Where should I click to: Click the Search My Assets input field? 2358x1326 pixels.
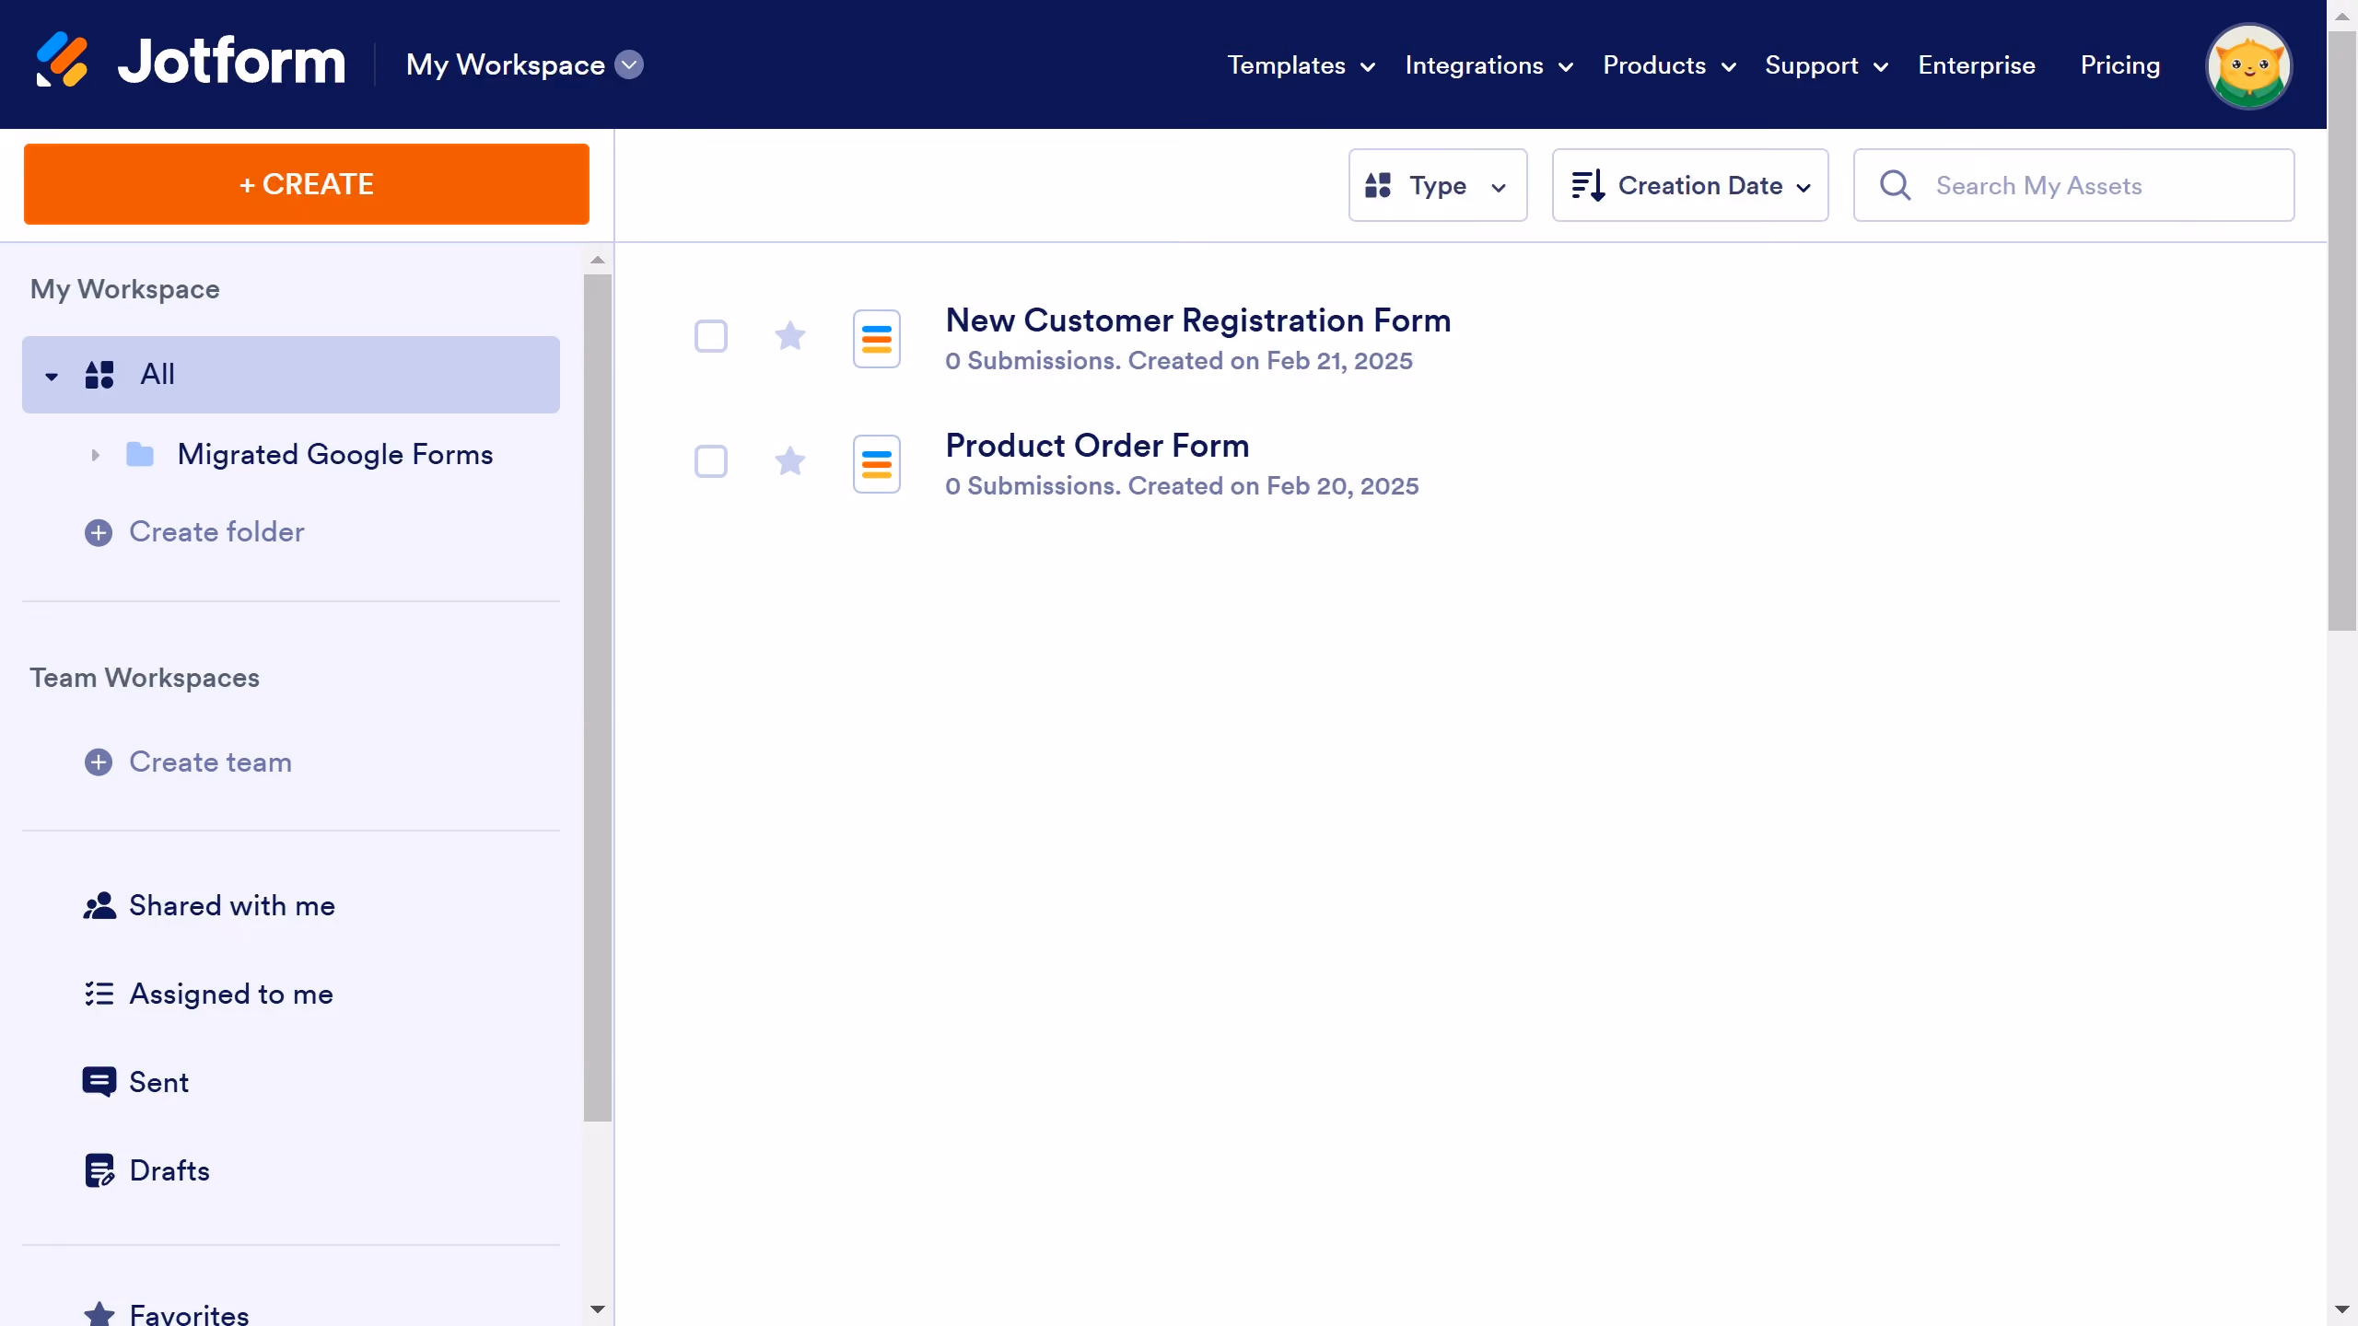[2073, 185]
